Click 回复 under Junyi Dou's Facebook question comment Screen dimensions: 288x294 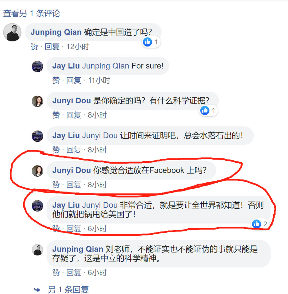tap(74, 185)
